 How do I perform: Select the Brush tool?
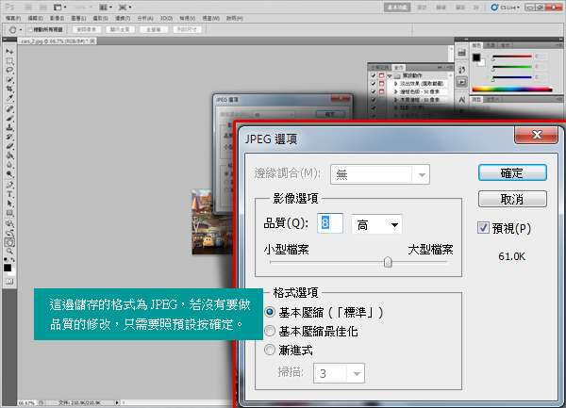pyautogui.click(x=9, y=118)
